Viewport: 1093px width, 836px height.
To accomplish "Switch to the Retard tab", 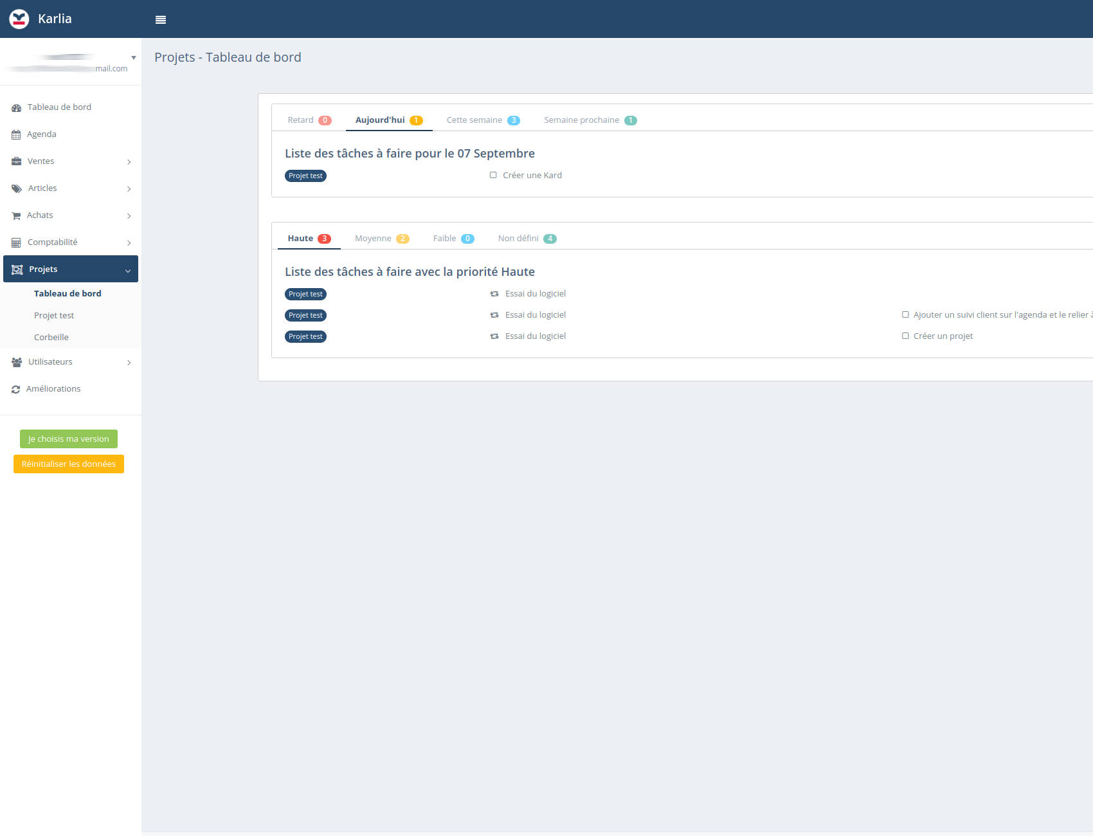I will tap(309, 120).
